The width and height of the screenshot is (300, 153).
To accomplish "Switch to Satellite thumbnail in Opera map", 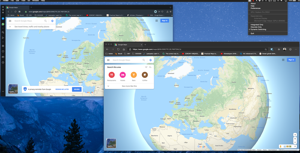I will (13, 89).
